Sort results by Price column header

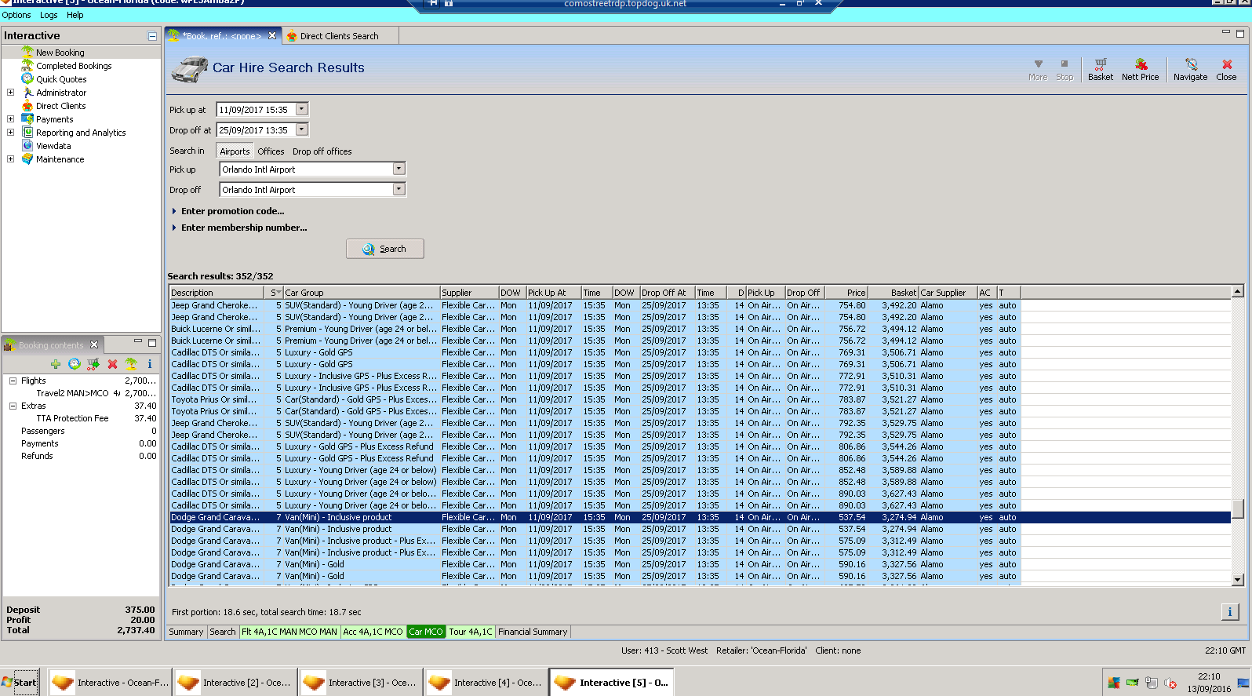click(x=846, y=293)
